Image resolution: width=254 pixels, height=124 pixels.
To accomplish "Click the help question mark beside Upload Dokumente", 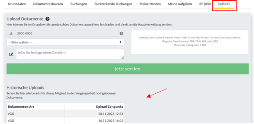I will click(x=48, y=19).
